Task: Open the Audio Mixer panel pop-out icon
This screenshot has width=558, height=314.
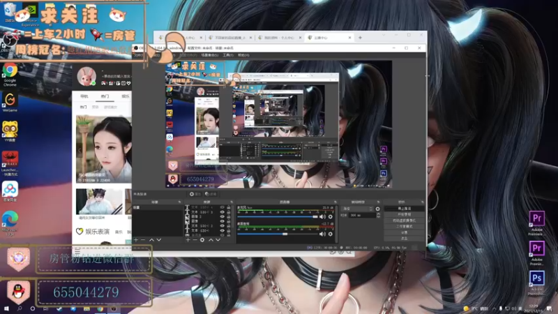Action: pyautogui.click(x=335, y=202)
